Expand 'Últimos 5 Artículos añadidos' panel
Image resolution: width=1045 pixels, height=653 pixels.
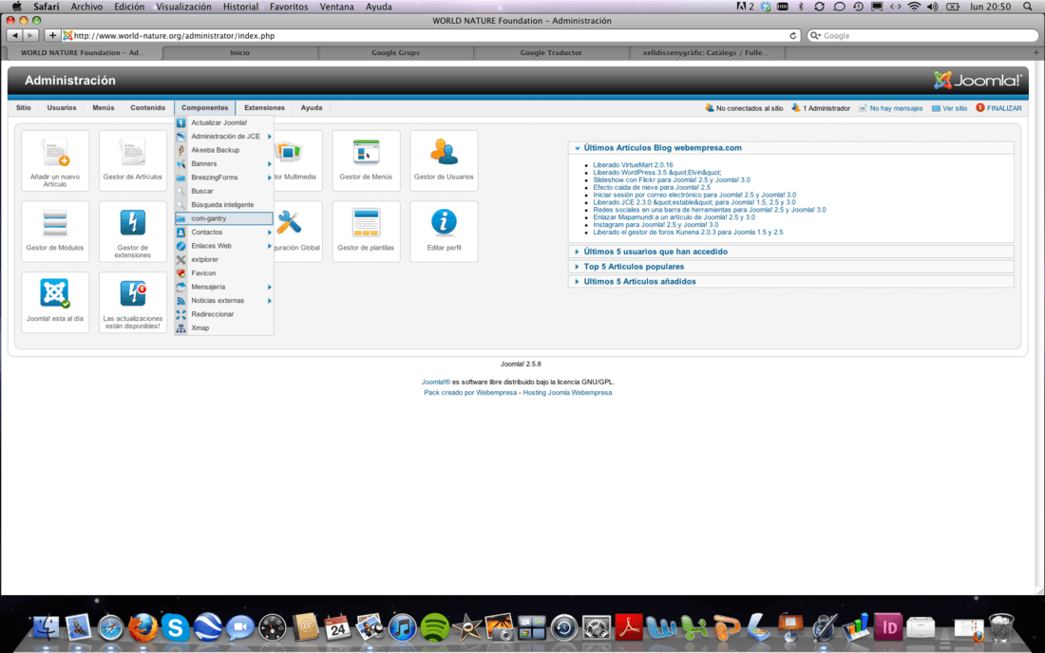(x=639, y=282)
